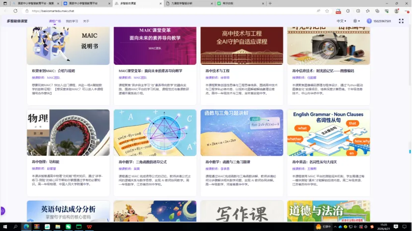Image resolution: width=412 pixels, height=231 pixels.
Task: Click the user avatar beside 15025967501
Action: tap(369, 21)
